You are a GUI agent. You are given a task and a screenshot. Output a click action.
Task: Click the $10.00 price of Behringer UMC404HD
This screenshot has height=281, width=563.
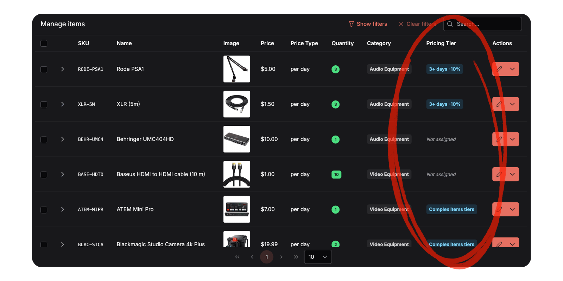coord(269,139)
